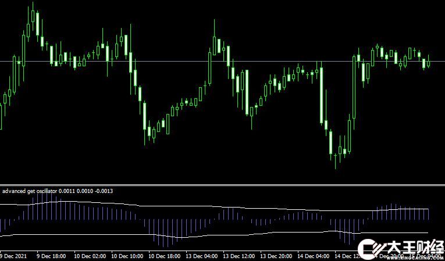Viewport: 445px width, 261px height.
Task: Select the "13 Dec 20:00" time axis label
Action: (x=276, y=256)
